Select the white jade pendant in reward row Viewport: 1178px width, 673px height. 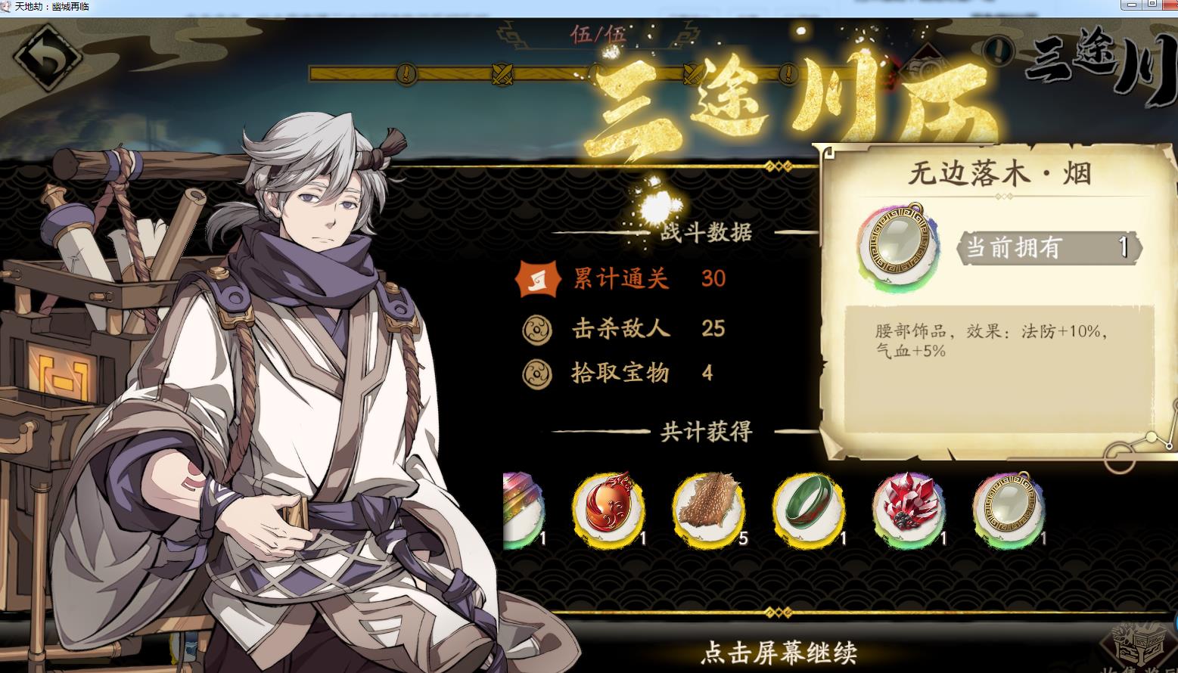point(1009,507)
